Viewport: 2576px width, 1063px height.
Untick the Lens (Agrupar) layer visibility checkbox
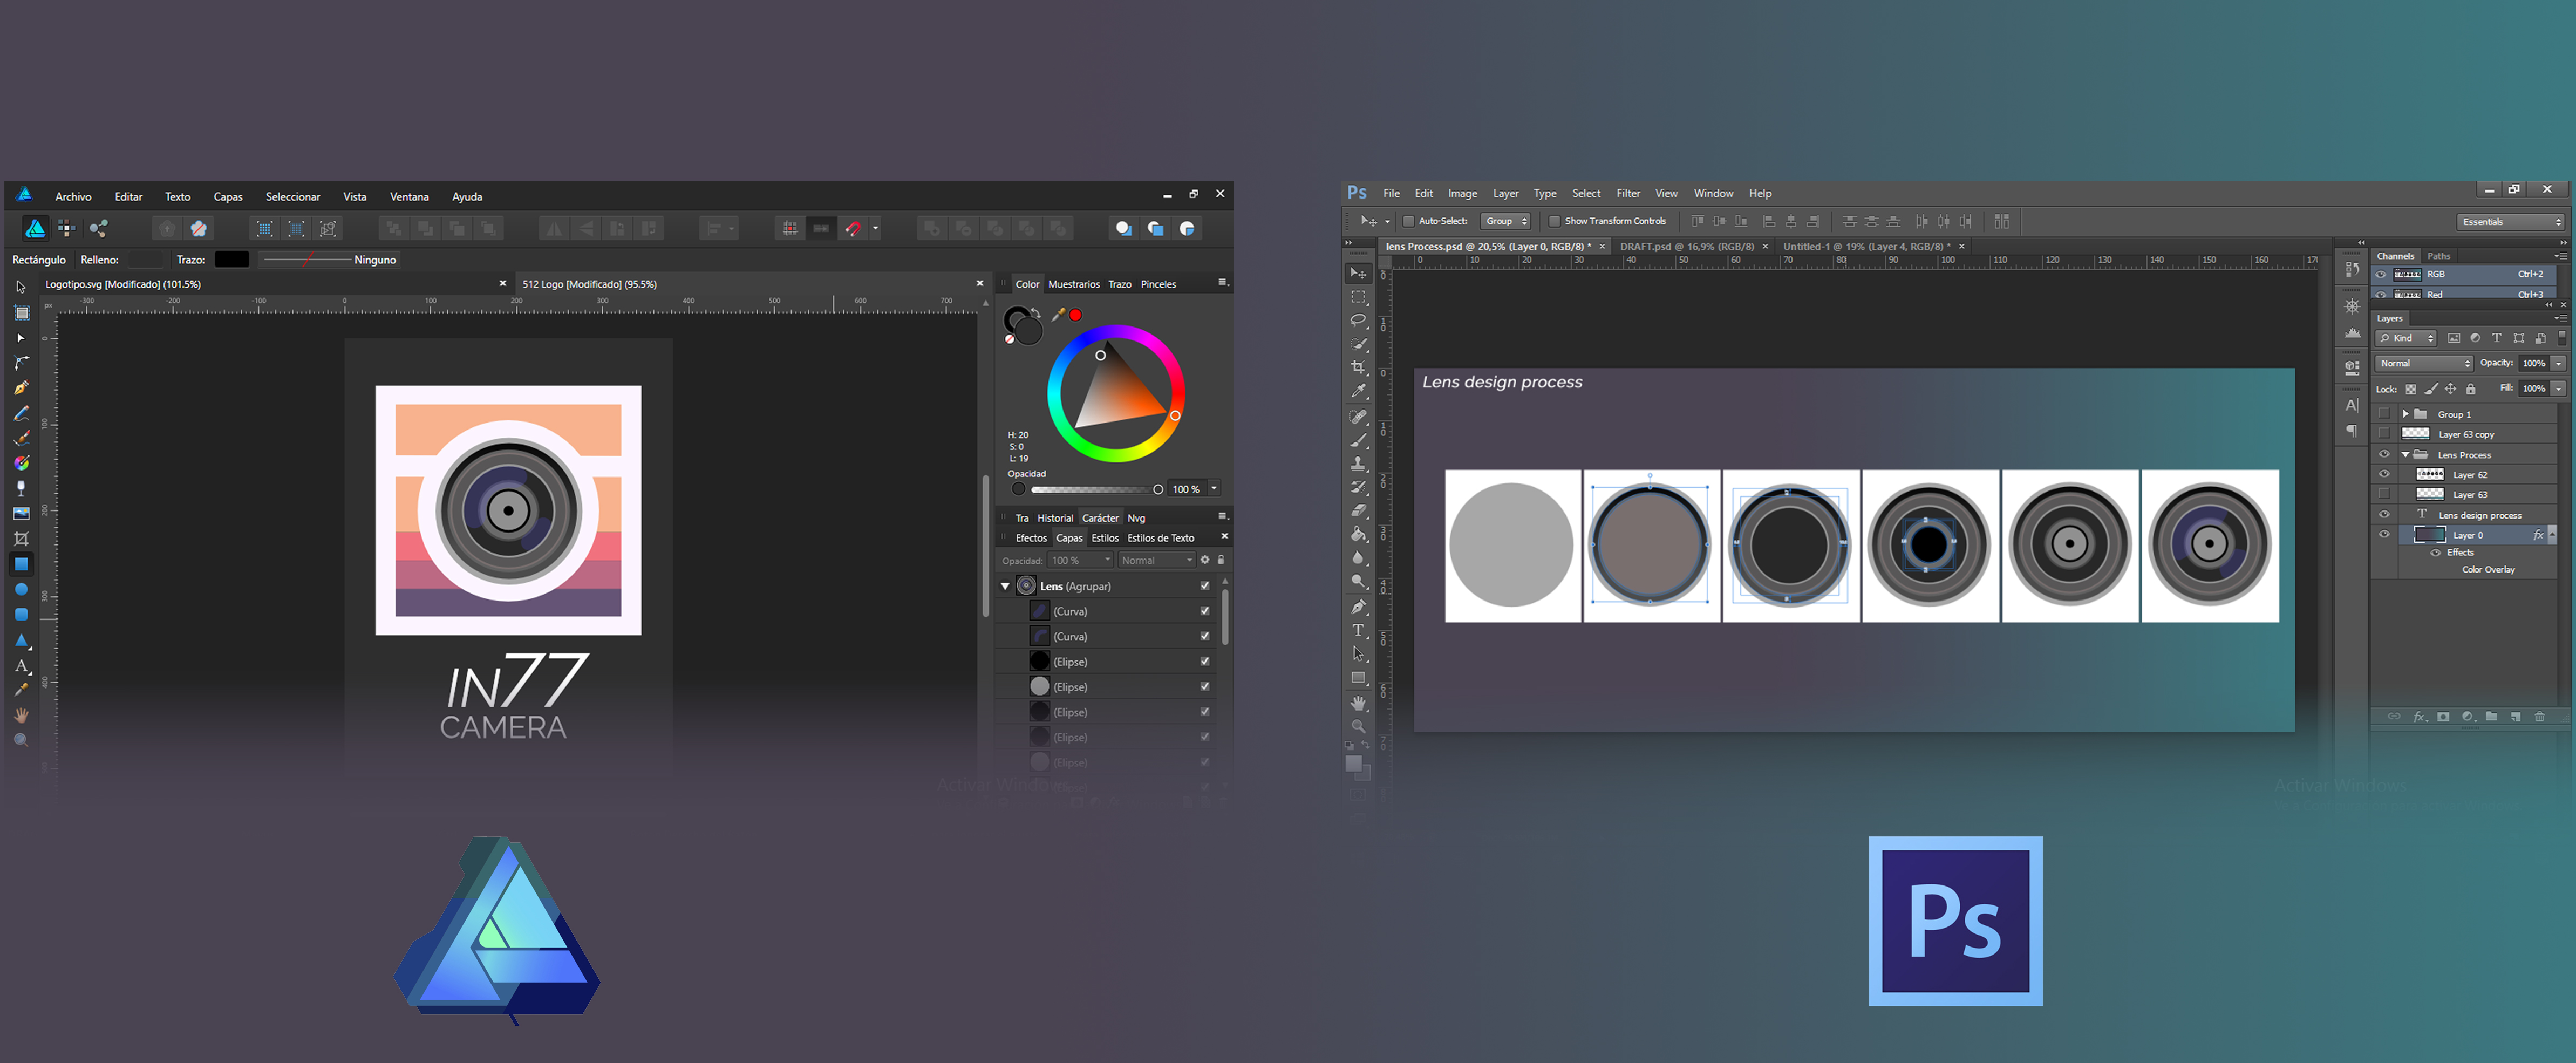[x=1204, y=586]
